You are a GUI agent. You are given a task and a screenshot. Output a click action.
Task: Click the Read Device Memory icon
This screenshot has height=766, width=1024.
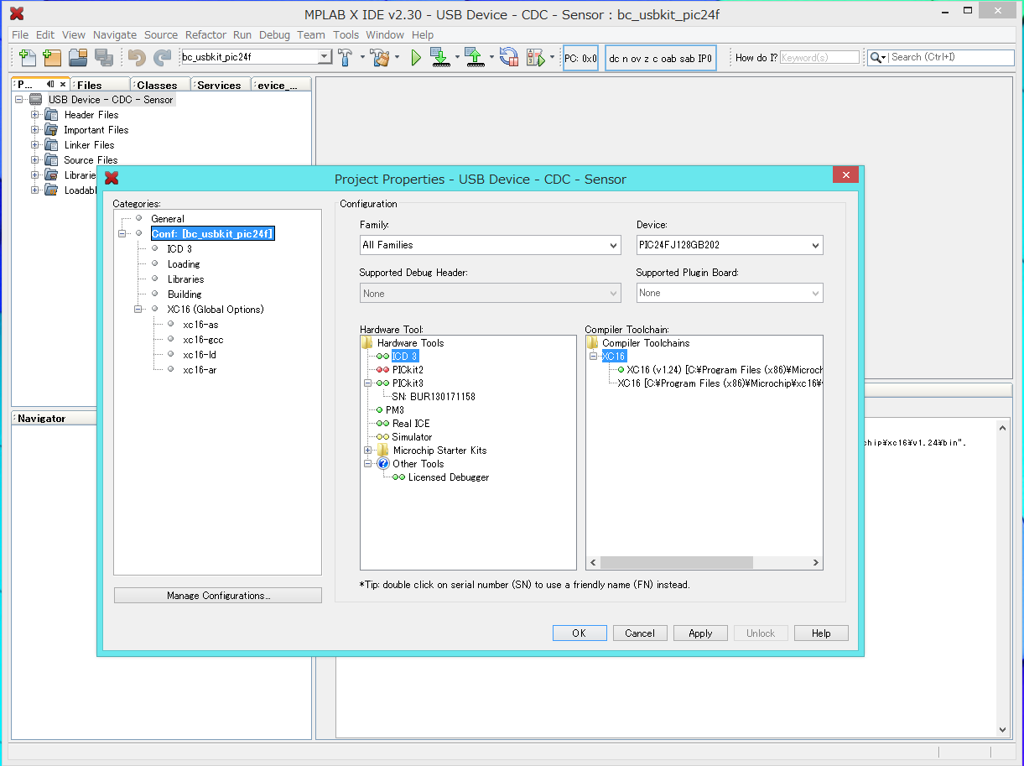pyautogui.click(x=475, y=58)
